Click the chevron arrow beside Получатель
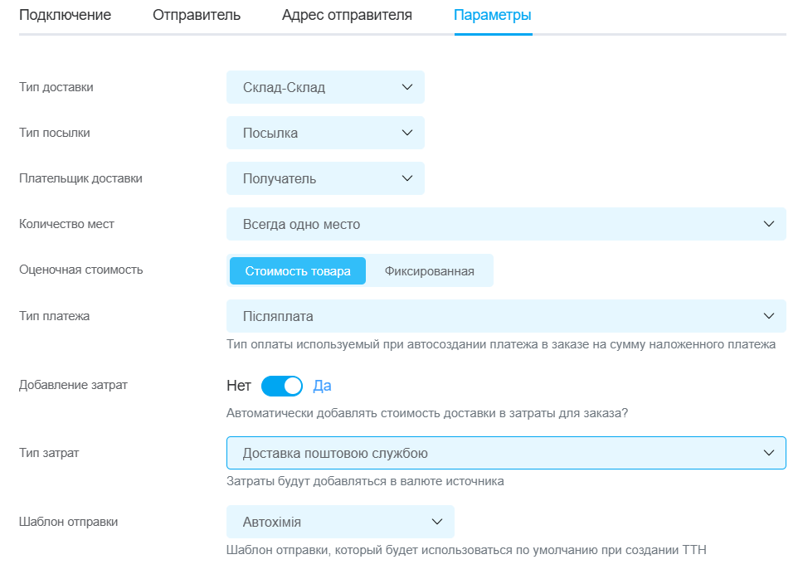Image resolution: width=803 pixels, height=574 pixels. 407,178
